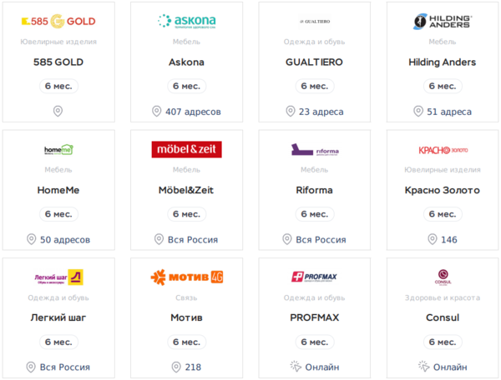Open 146 addresses link for Красно Золото

click(x=449, y=240)
